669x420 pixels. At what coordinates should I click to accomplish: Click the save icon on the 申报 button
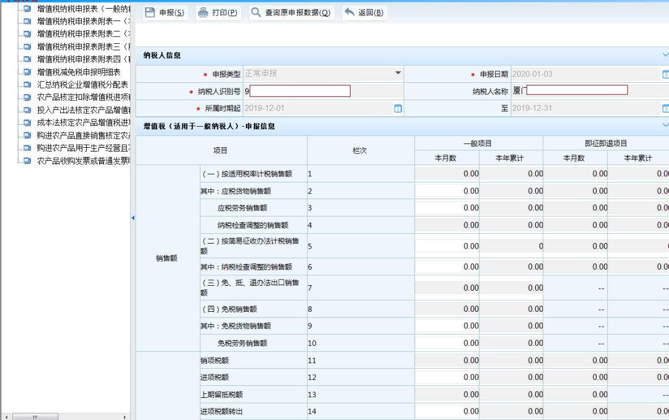coord(149,12)
